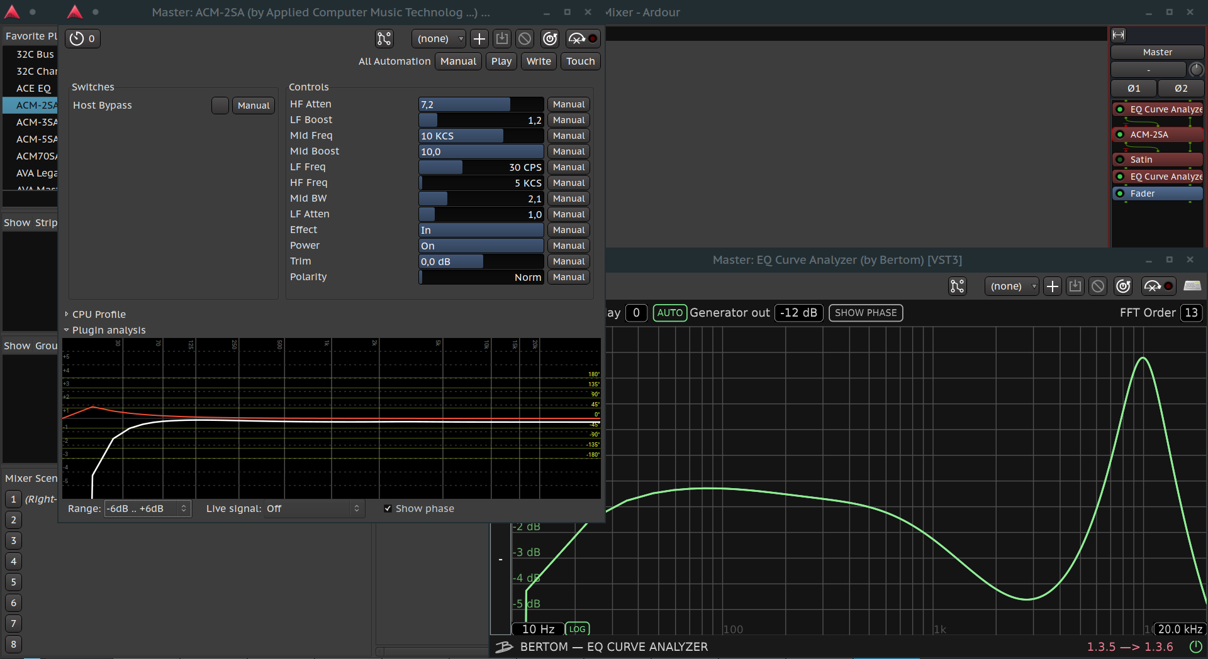Viewport: 1208px width, 659px height.
Task: Open virtual keyboard icon in EQ Analyzer
Action: pyautogui.click(x=1192, y=286)
